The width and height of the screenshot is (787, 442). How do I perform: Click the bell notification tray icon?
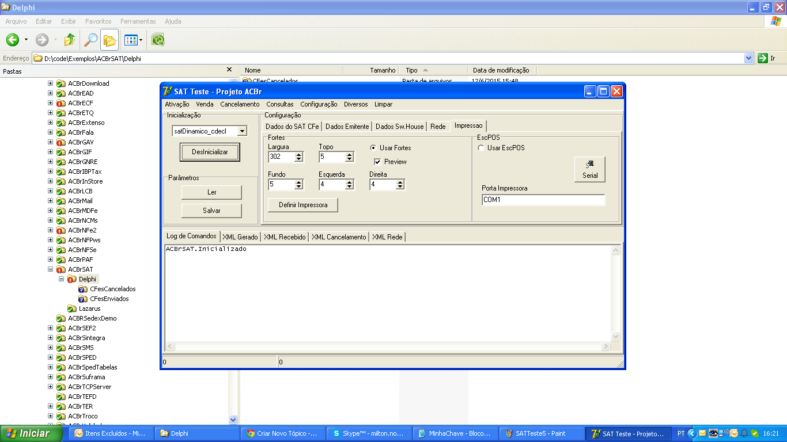744,433
